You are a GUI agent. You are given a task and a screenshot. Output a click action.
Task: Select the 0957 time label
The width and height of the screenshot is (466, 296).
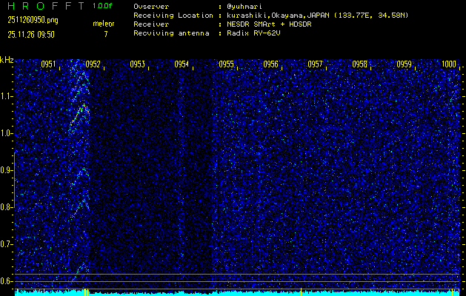(315, 64)
